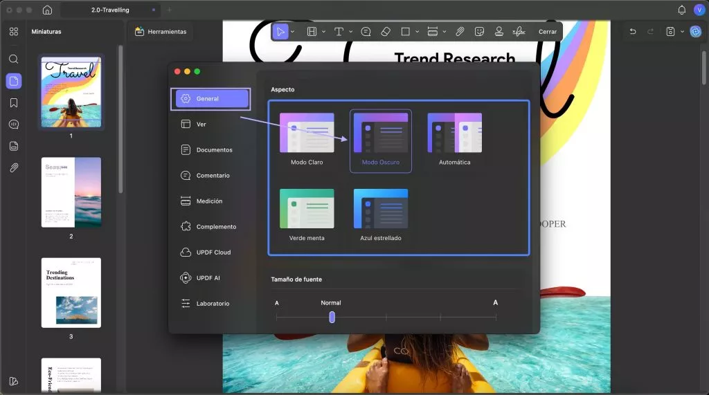Open the stamp tool
709x395 pixels.
click(x=499, y=32)
